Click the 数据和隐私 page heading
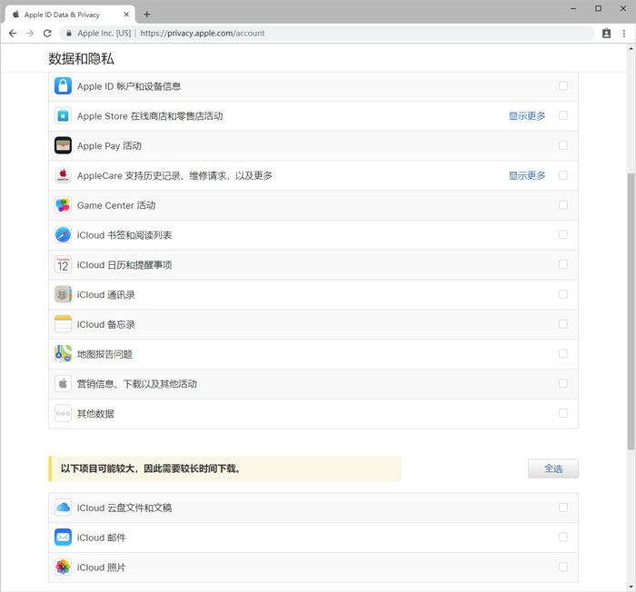Viewport: 636px width, 592px height. click(x=81, y=59)
